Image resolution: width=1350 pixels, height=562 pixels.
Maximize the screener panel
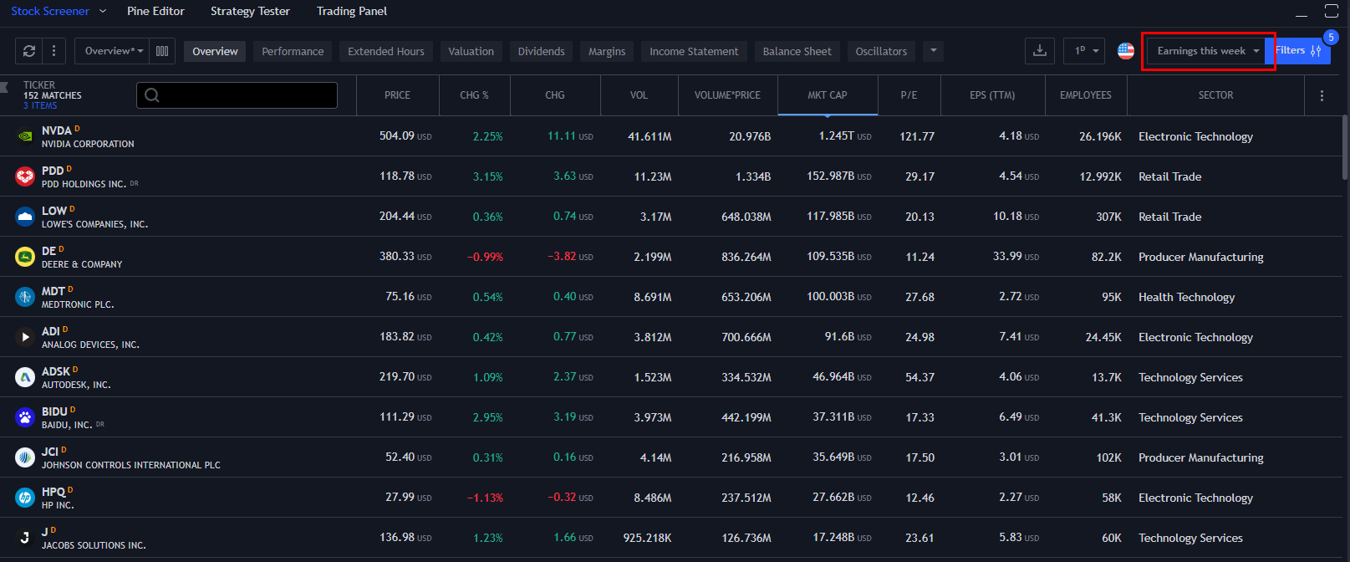(1332, 11)
